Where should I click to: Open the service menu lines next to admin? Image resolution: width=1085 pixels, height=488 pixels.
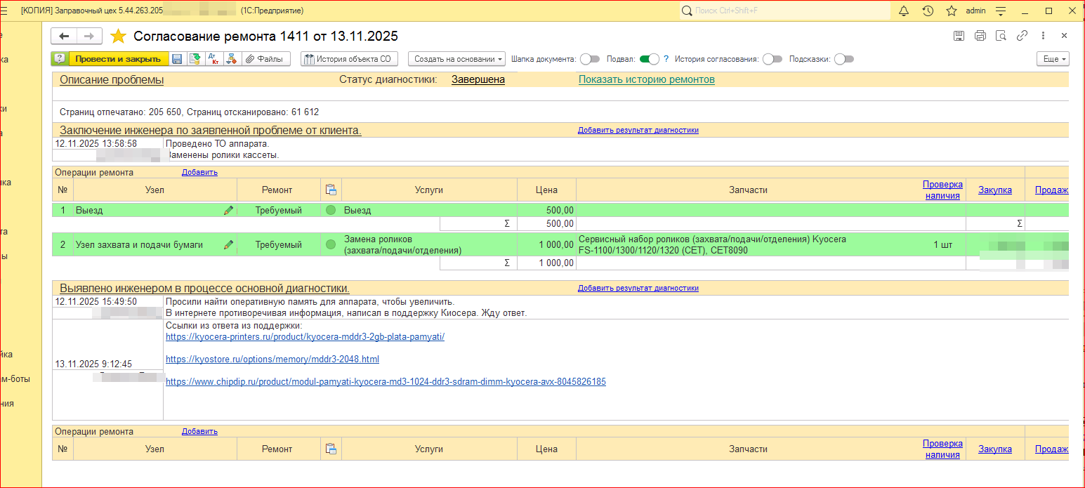point(1001,11)
